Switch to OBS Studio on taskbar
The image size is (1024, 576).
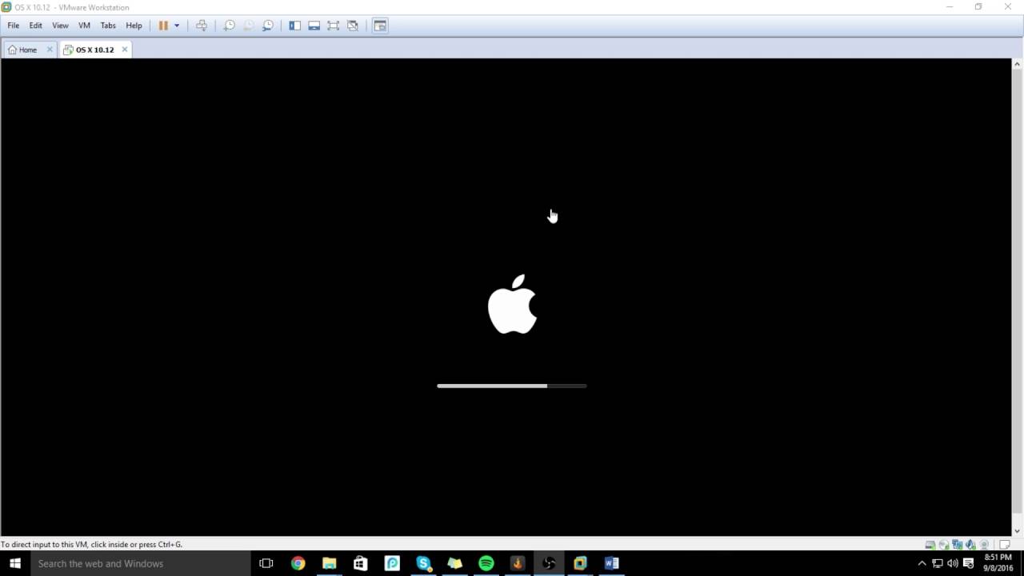(x=549, y=563)
